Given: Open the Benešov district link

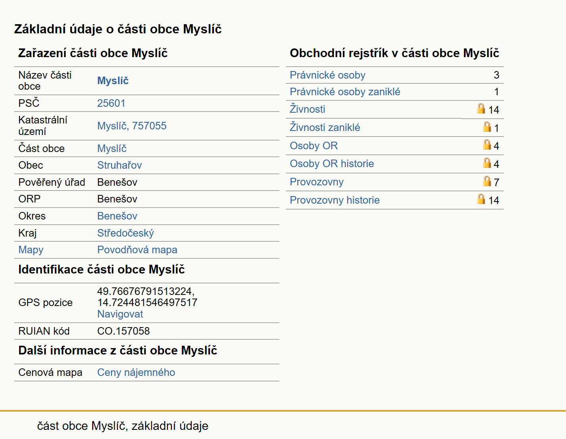Looking at the screenshot, I should click(x=117, y=216).
